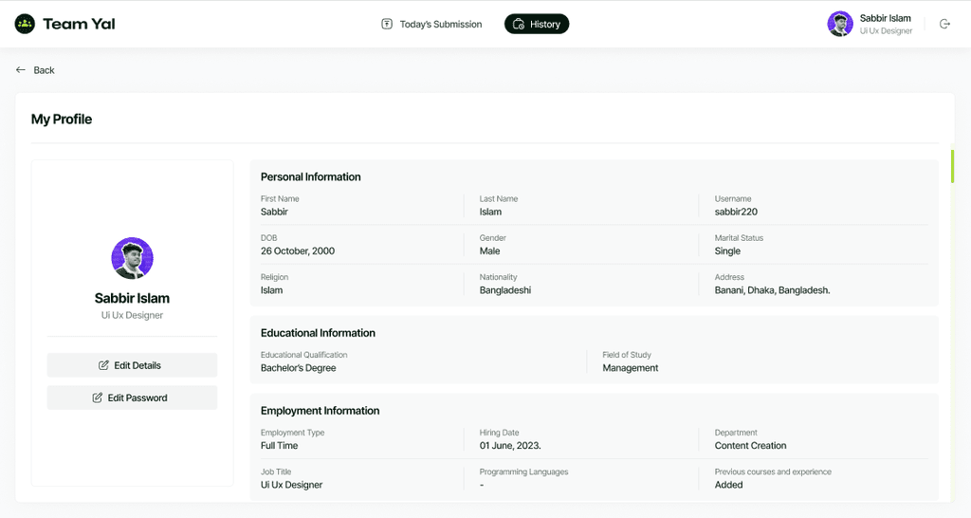This screenshot has height=518, width=971.
Task: Click the Employment Information section heading
Action: coord(320,411)
